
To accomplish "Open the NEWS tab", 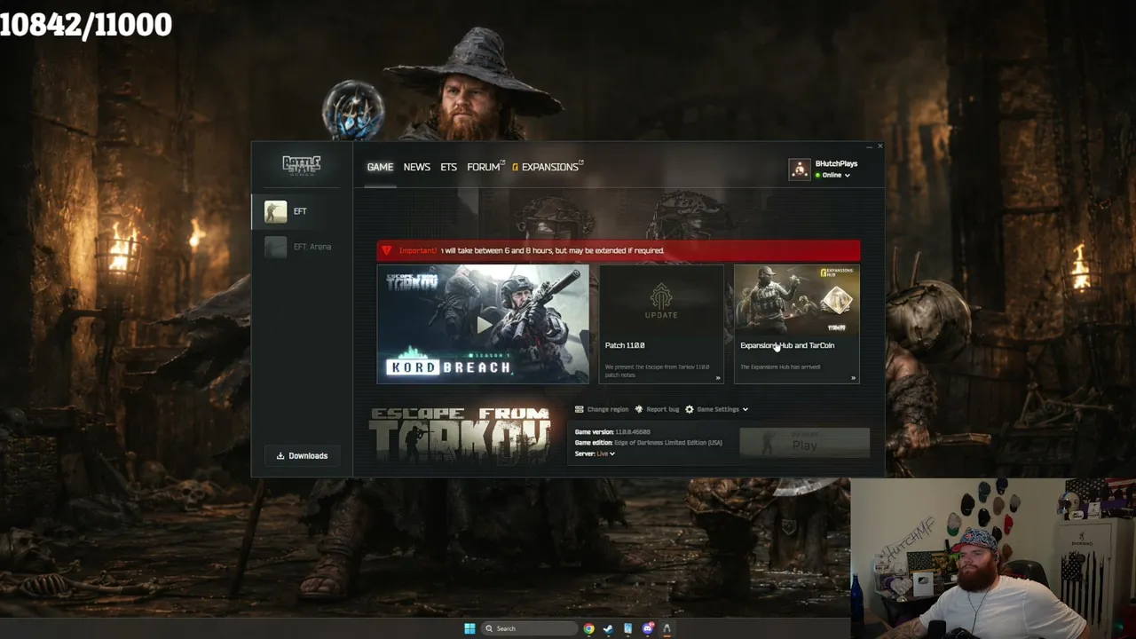I will coord(416,167).
